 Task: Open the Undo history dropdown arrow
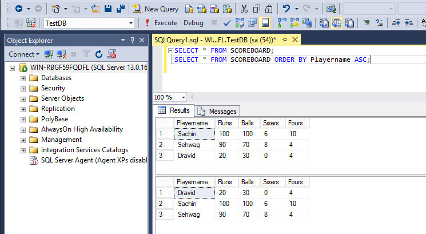click(x=296, y=9)
